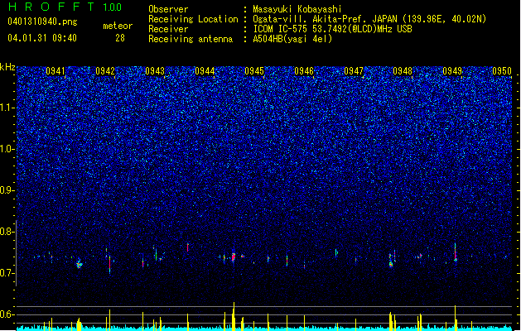Click the 0945 time marker

[254, 71]
